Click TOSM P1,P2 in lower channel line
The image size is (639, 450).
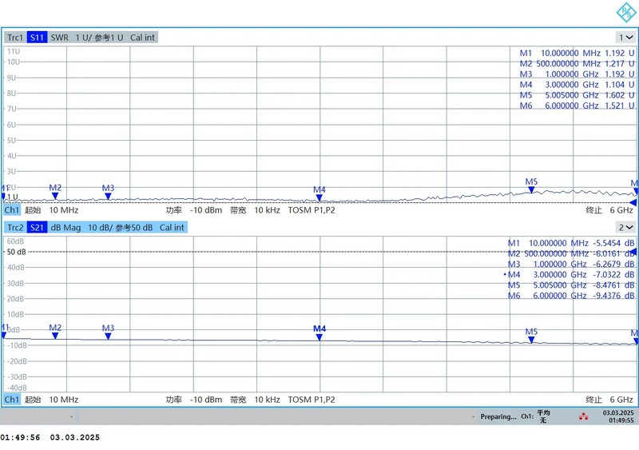pyautogui.click(x=312, y=400)
